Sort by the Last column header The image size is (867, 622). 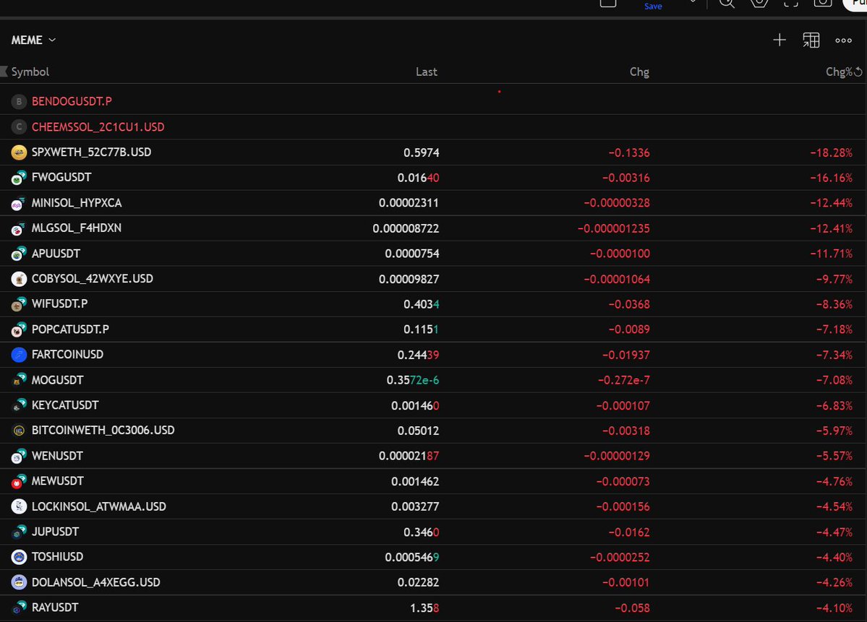tap(426, 72)
